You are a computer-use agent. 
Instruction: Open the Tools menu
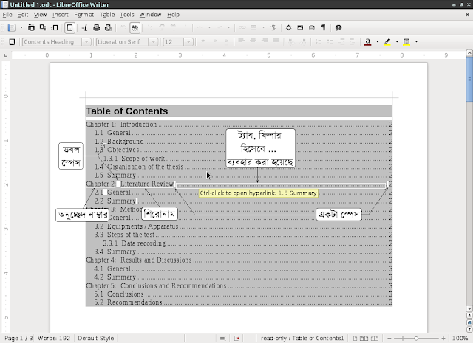click(x=127, y=15)
